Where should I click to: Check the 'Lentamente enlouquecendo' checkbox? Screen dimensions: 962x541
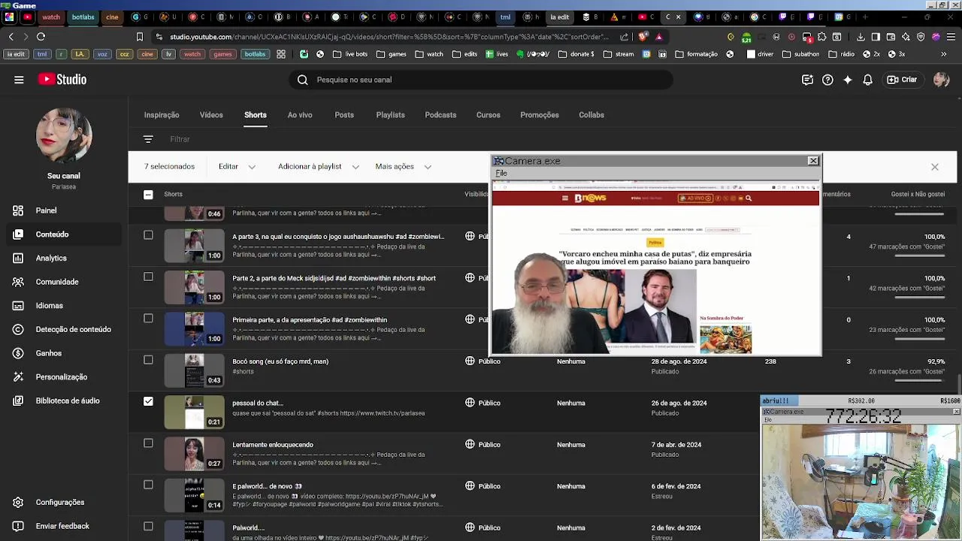148,443
